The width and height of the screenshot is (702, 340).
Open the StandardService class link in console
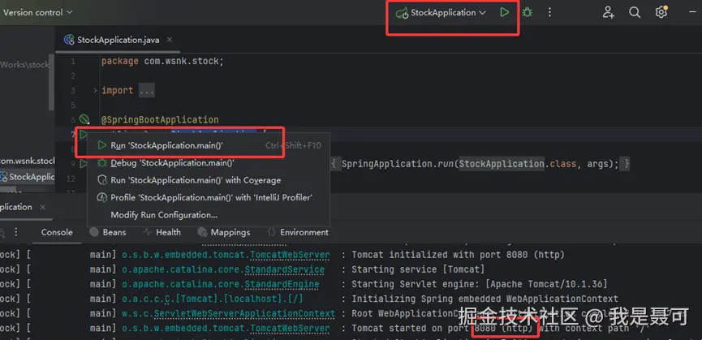[x=284, y=269]
